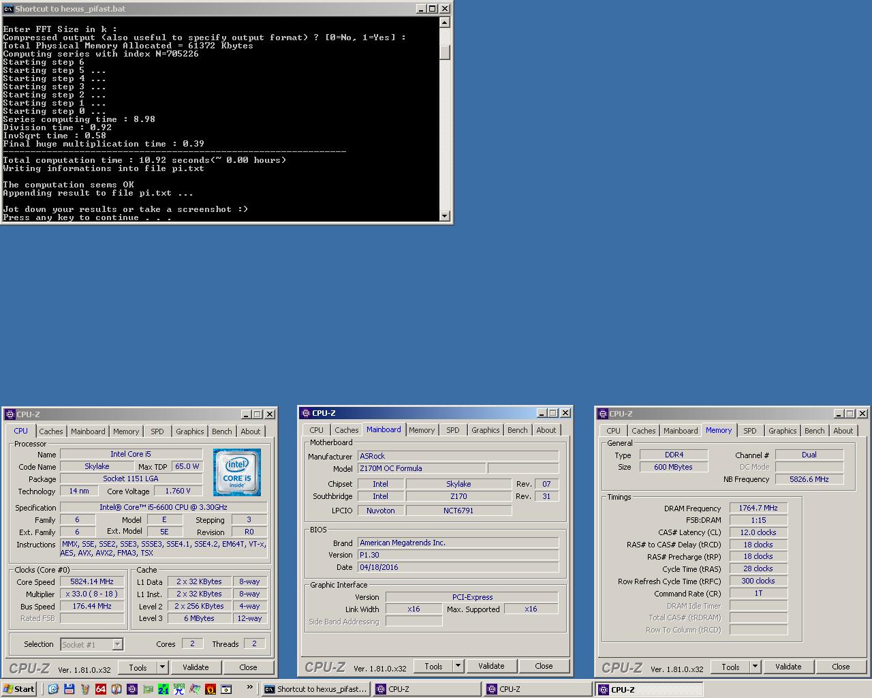This screenshot has width=872, height=698.
Task: Open About tab in CPU-Z Memory window
Action: tap(843, 431)
